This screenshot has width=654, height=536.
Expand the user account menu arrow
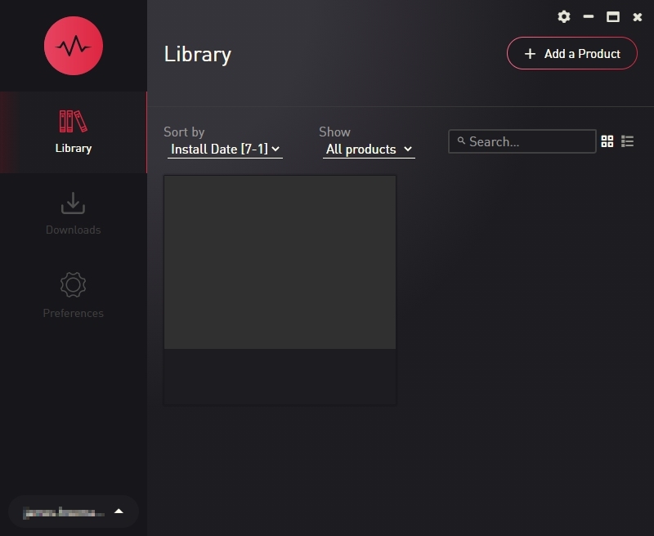click(119, 511)
